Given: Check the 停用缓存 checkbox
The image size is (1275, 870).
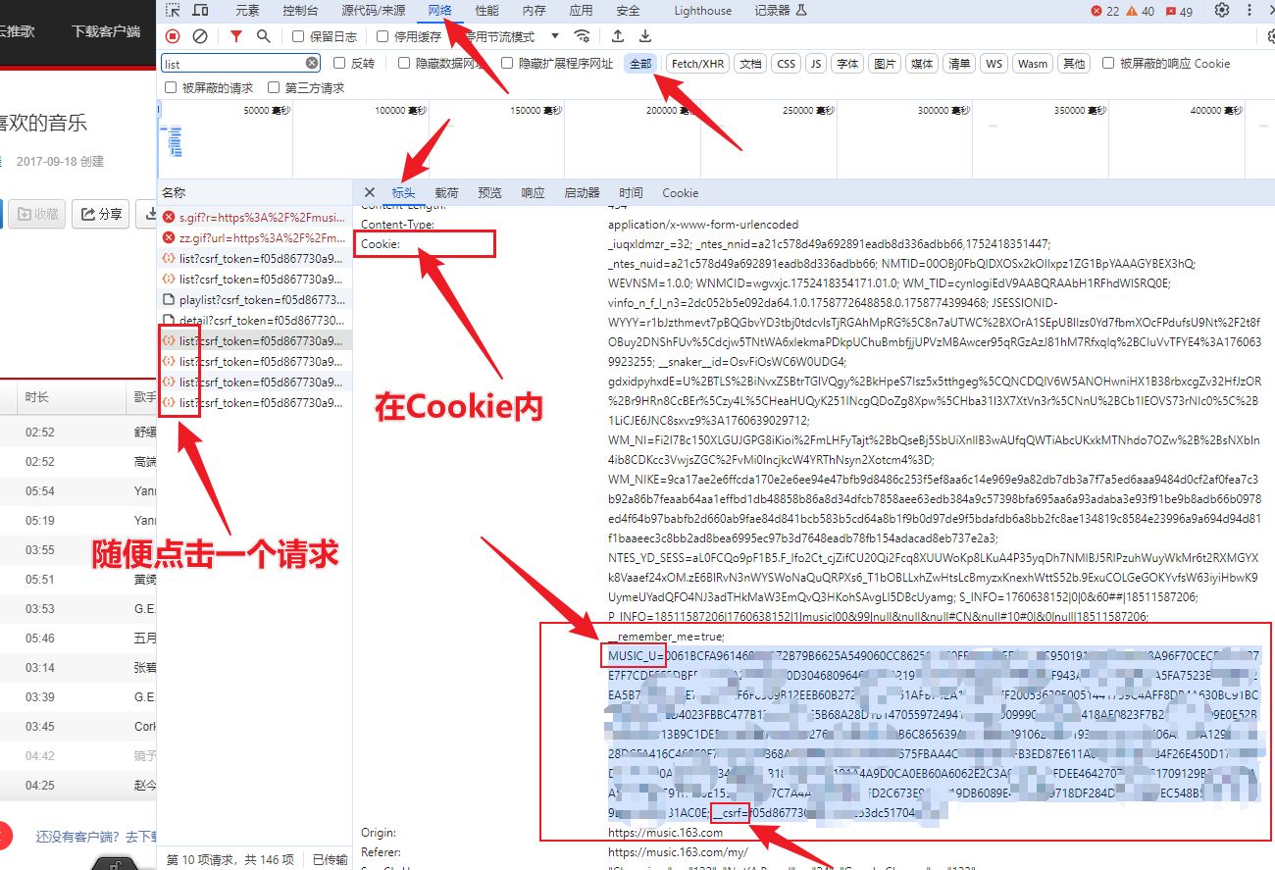Looking at the screenshot, I should coord(383,37).
